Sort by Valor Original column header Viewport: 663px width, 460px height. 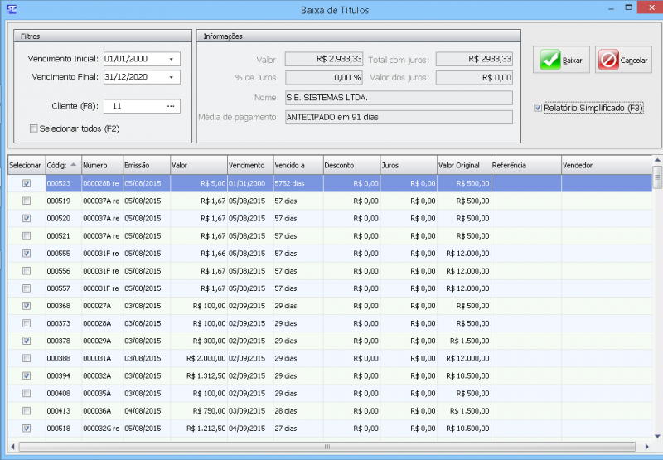(x=463, y=165)
